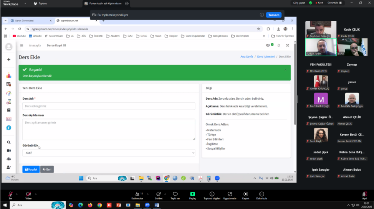Click the Ayrıl leave meeting icon

(364, 194)
